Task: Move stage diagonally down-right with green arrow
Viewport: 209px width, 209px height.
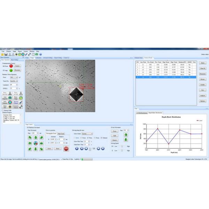Action: pos(41,149)
